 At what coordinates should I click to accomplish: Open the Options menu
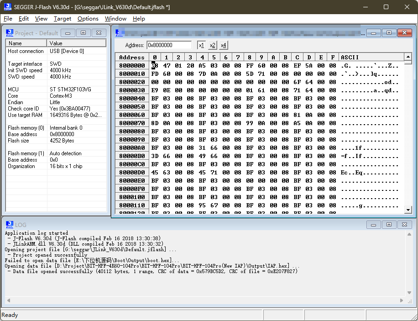[88, 19]
